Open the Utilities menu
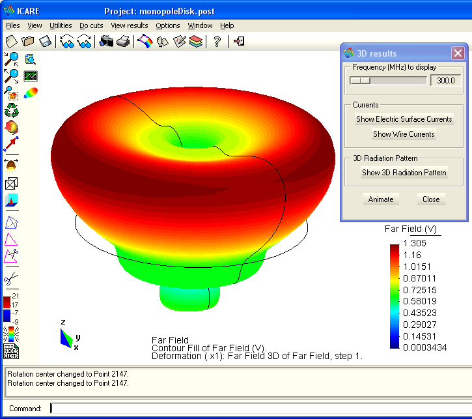Image resolution: width=472 pixels, height=419 pixels. click(61, 25)
